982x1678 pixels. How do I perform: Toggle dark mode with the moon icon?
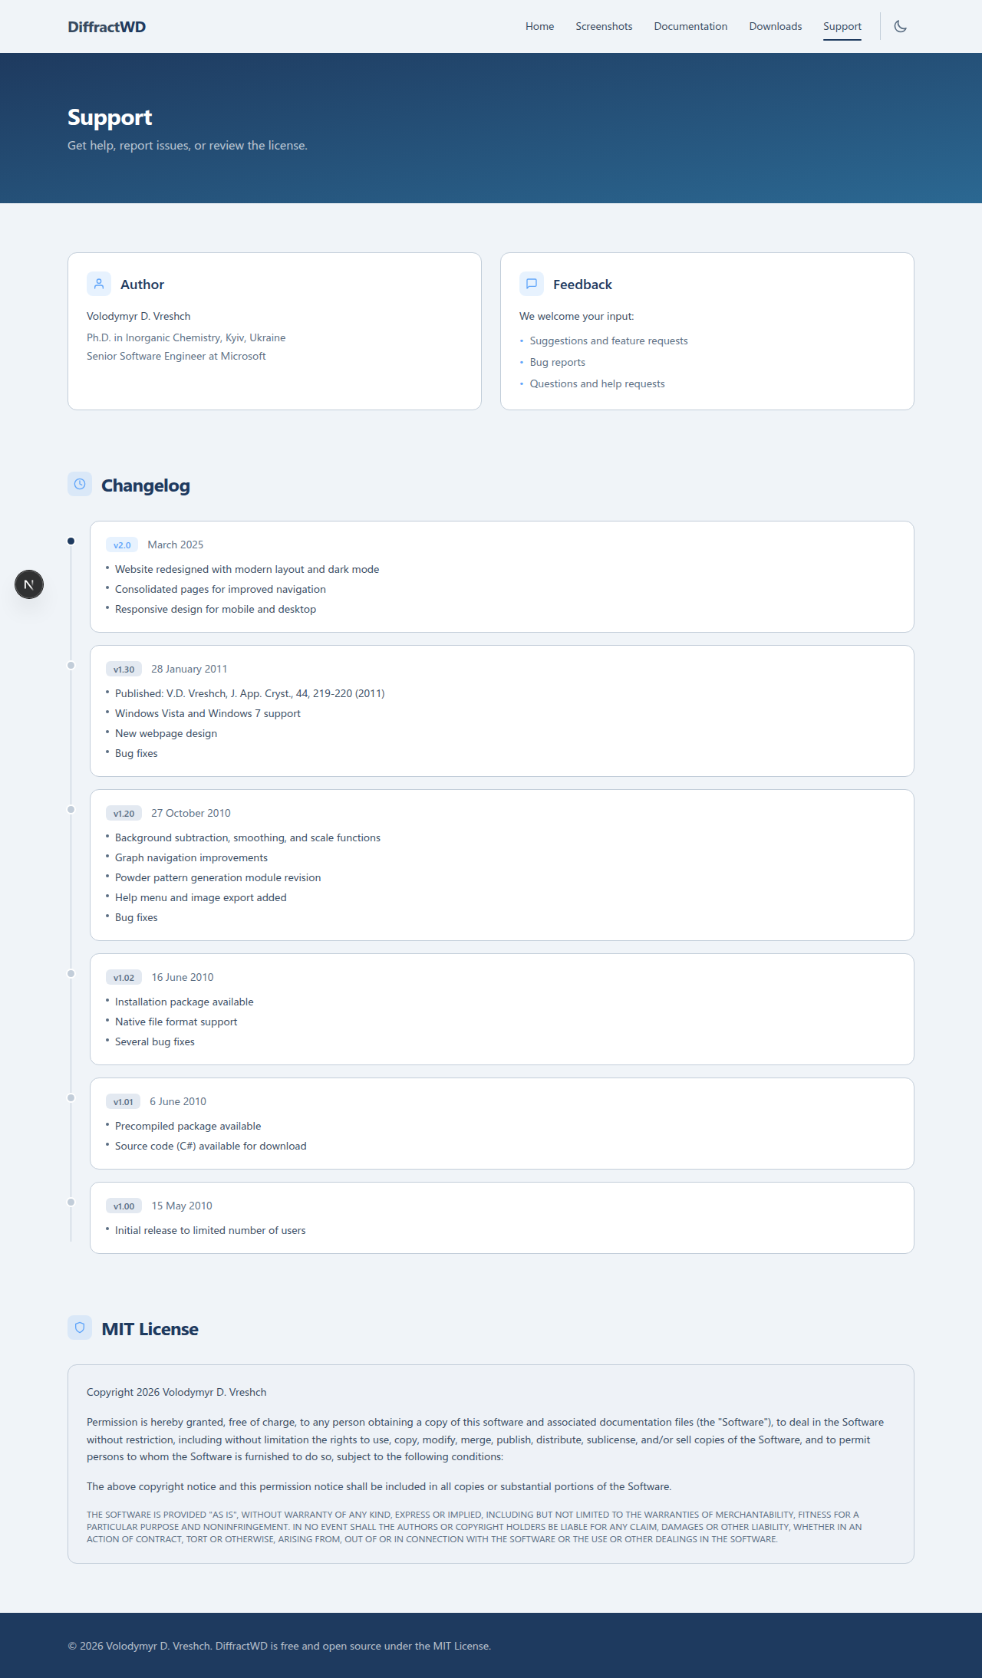pos(901,26)
